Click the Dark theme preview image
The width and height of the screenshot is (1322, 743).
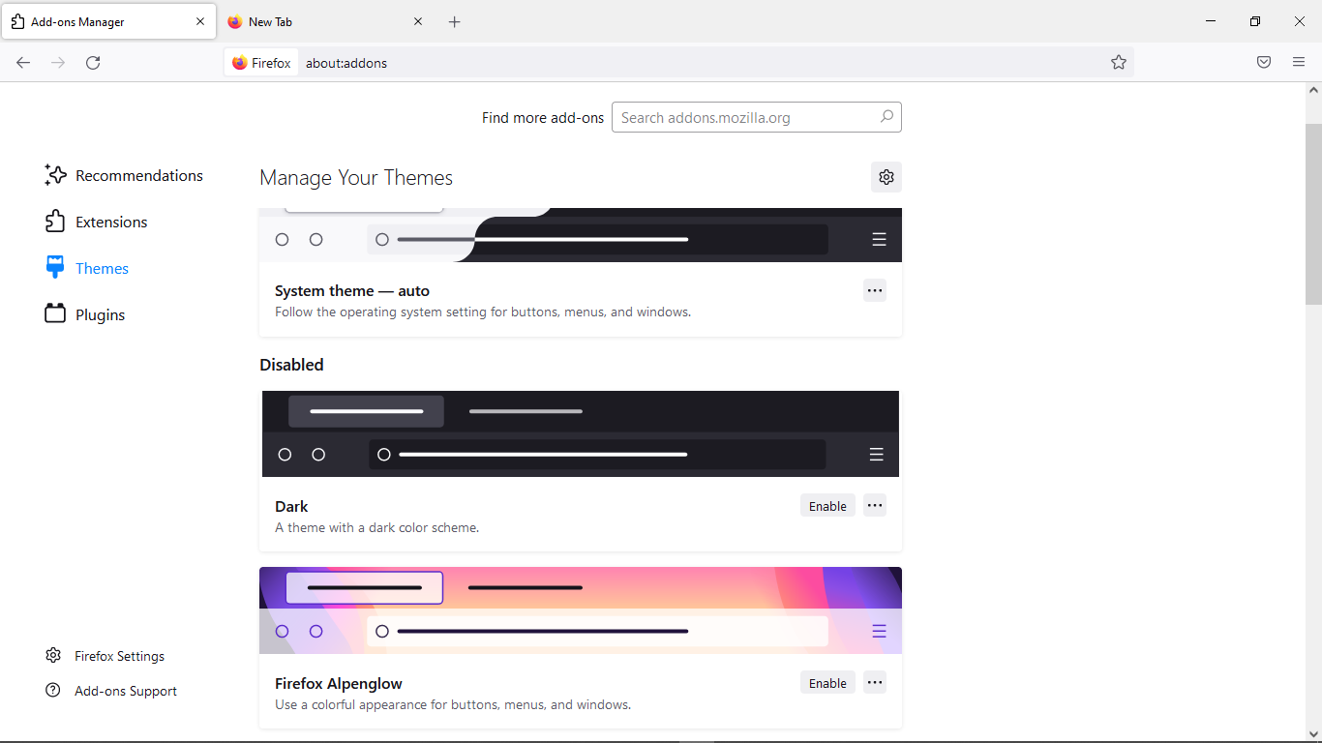tap(581, 433)
